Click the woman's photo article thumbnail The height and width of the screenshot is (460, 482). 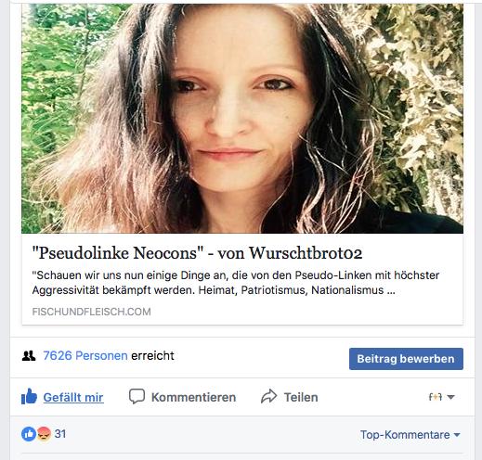(x=242, y=119)
